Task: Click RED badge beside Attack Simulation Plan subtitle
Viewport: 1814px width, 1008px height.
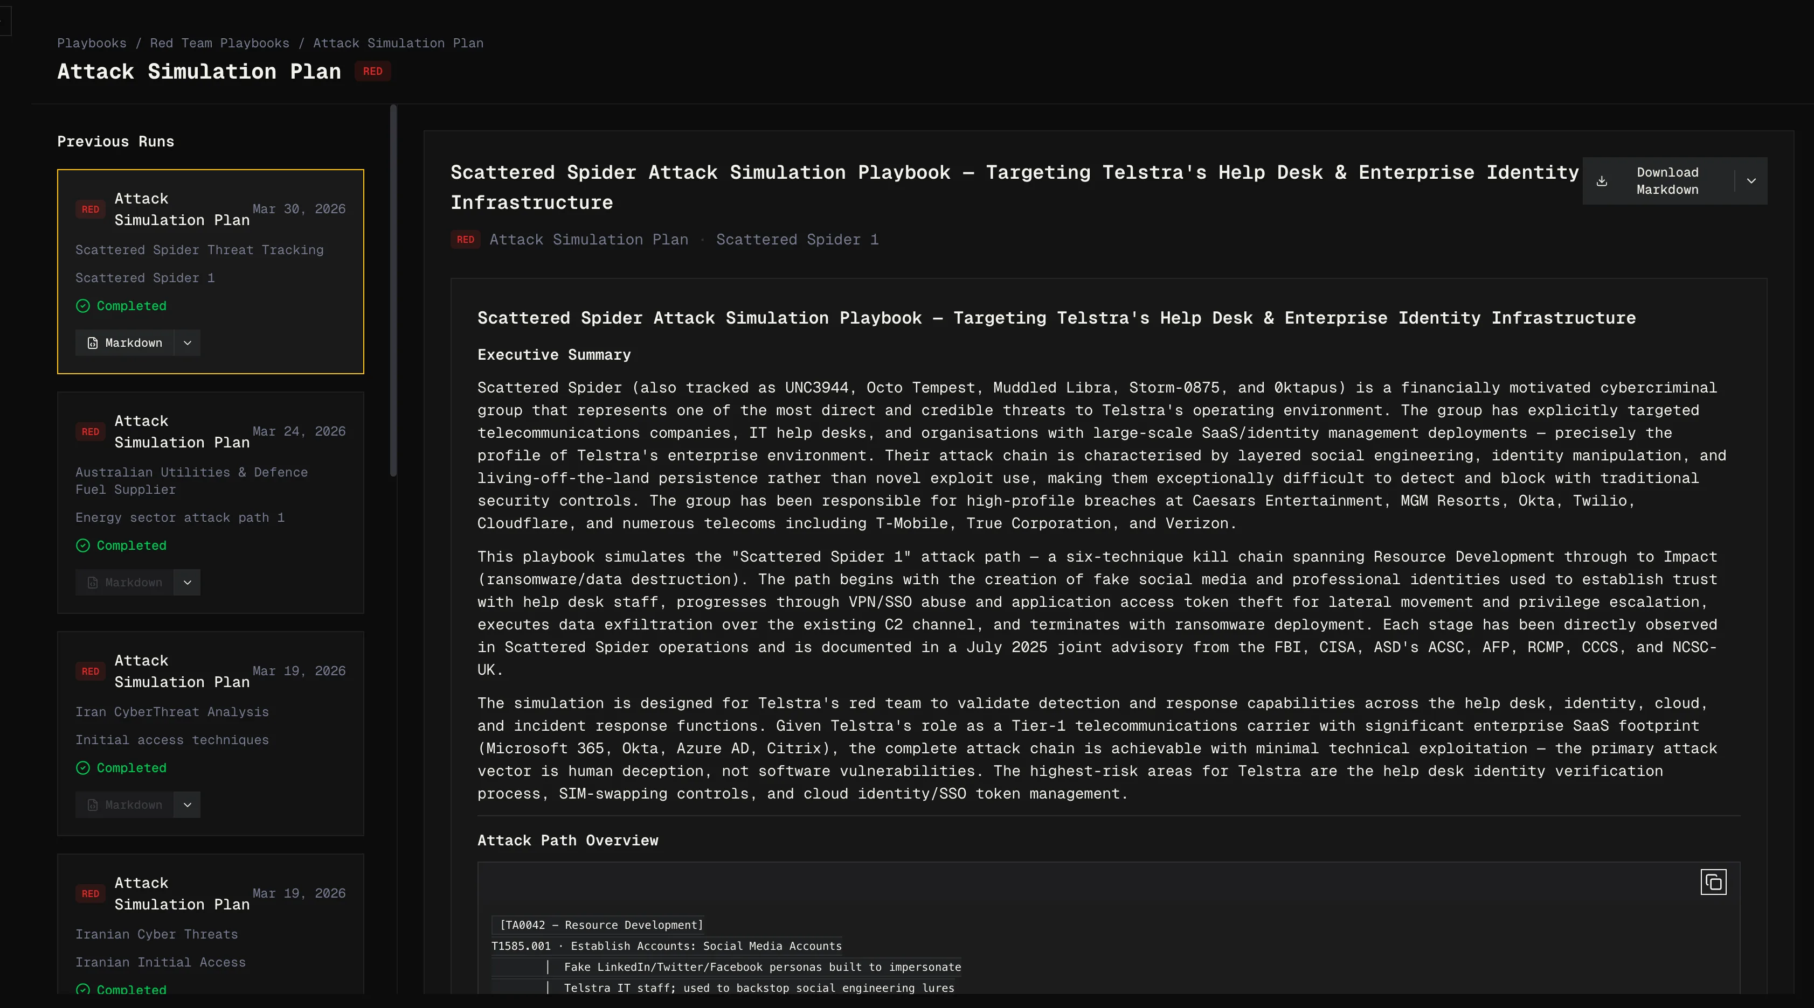Action: pyautogui.click(x=465, y=240)
